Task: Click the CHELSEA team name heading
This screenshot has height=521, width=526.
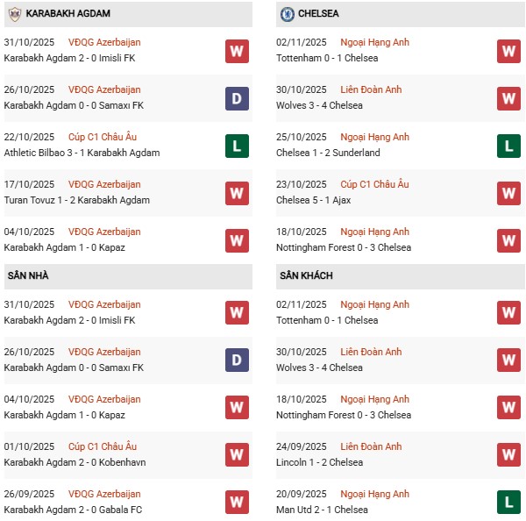Action: 318,14
